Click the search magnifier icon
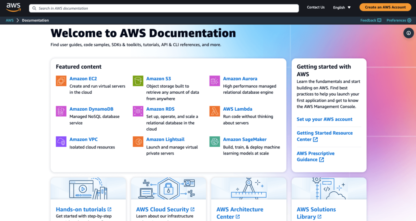This screenshot has width=416, height=221. pyautogui.click(x=34, y=8)
